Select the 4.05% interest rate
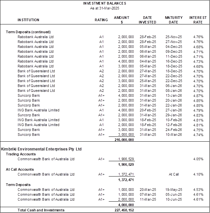Image resolution: width=210 pixels, height=213 pixels. point(198,159)
